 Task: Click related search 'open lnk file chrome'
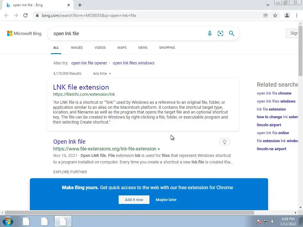274,93
